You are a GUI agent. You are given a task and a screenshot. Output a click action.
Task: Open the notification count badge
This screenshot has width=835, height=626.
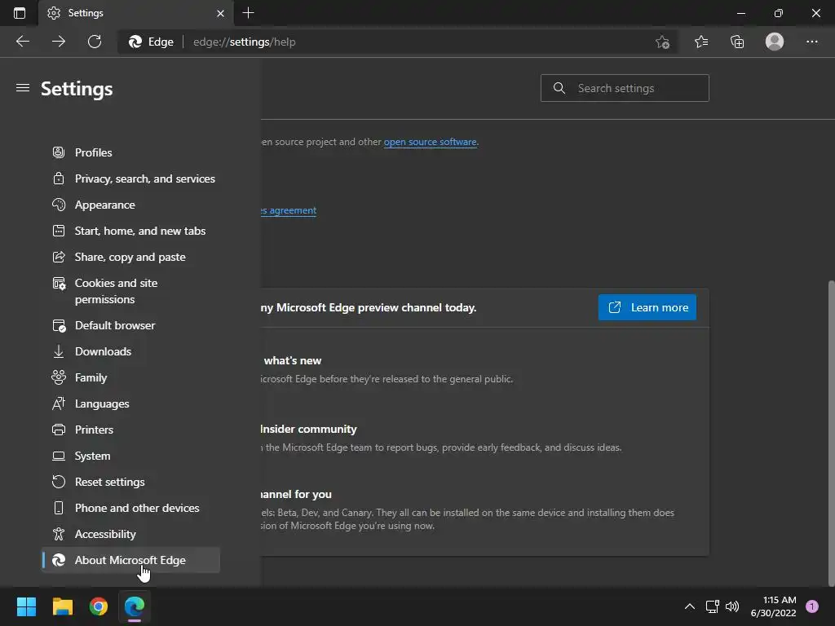click(812, 606)
